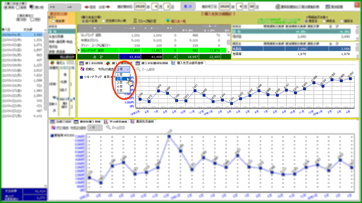Expand the ツルハドラッグ 音羽 row arrow marker
The width and height of the screenshot is (362, 203).
[79, 50]
